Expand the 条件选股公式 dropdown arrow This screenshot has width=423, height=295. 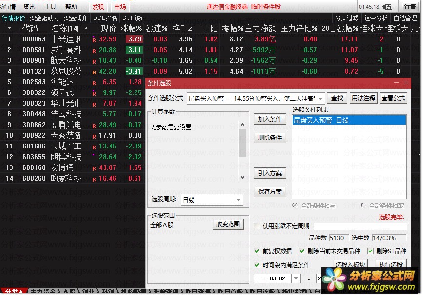[320, 99]
